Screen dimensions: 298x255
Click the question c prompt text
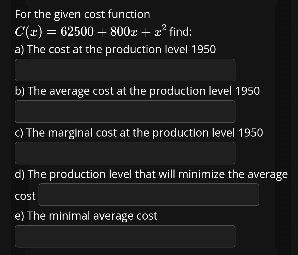coord(139,133)
